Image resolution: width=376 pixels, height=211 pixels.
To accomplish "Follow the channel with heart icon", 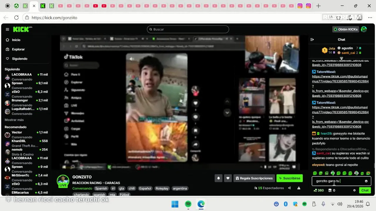I will [x=228, y=178].
